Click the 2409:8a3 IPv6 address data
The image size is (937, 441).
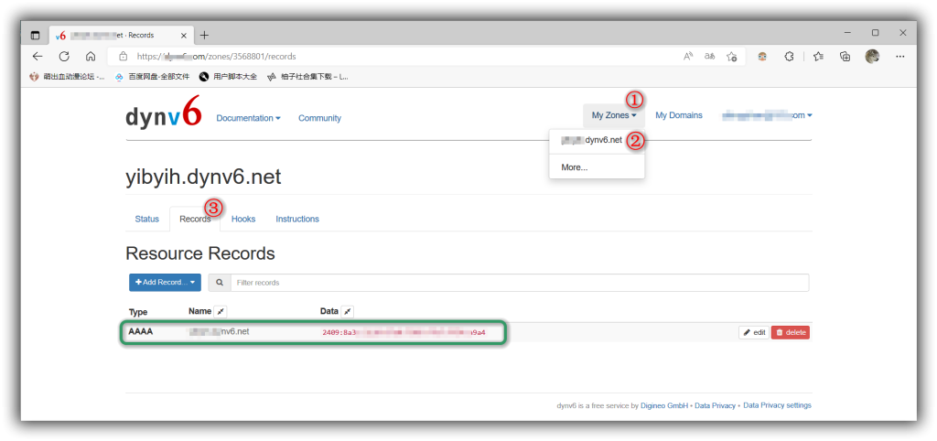(404, 332)
